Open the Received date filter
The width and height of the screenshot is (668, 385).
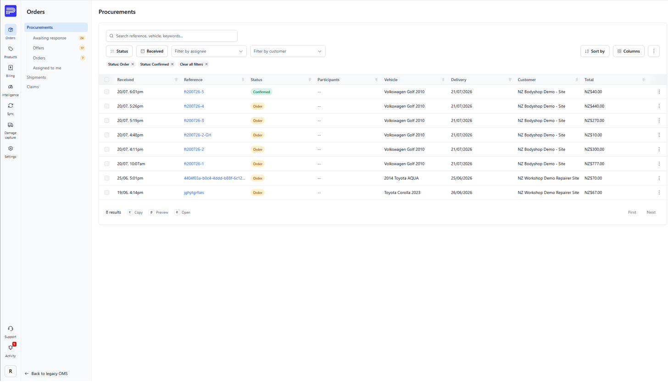pos(152,51)
